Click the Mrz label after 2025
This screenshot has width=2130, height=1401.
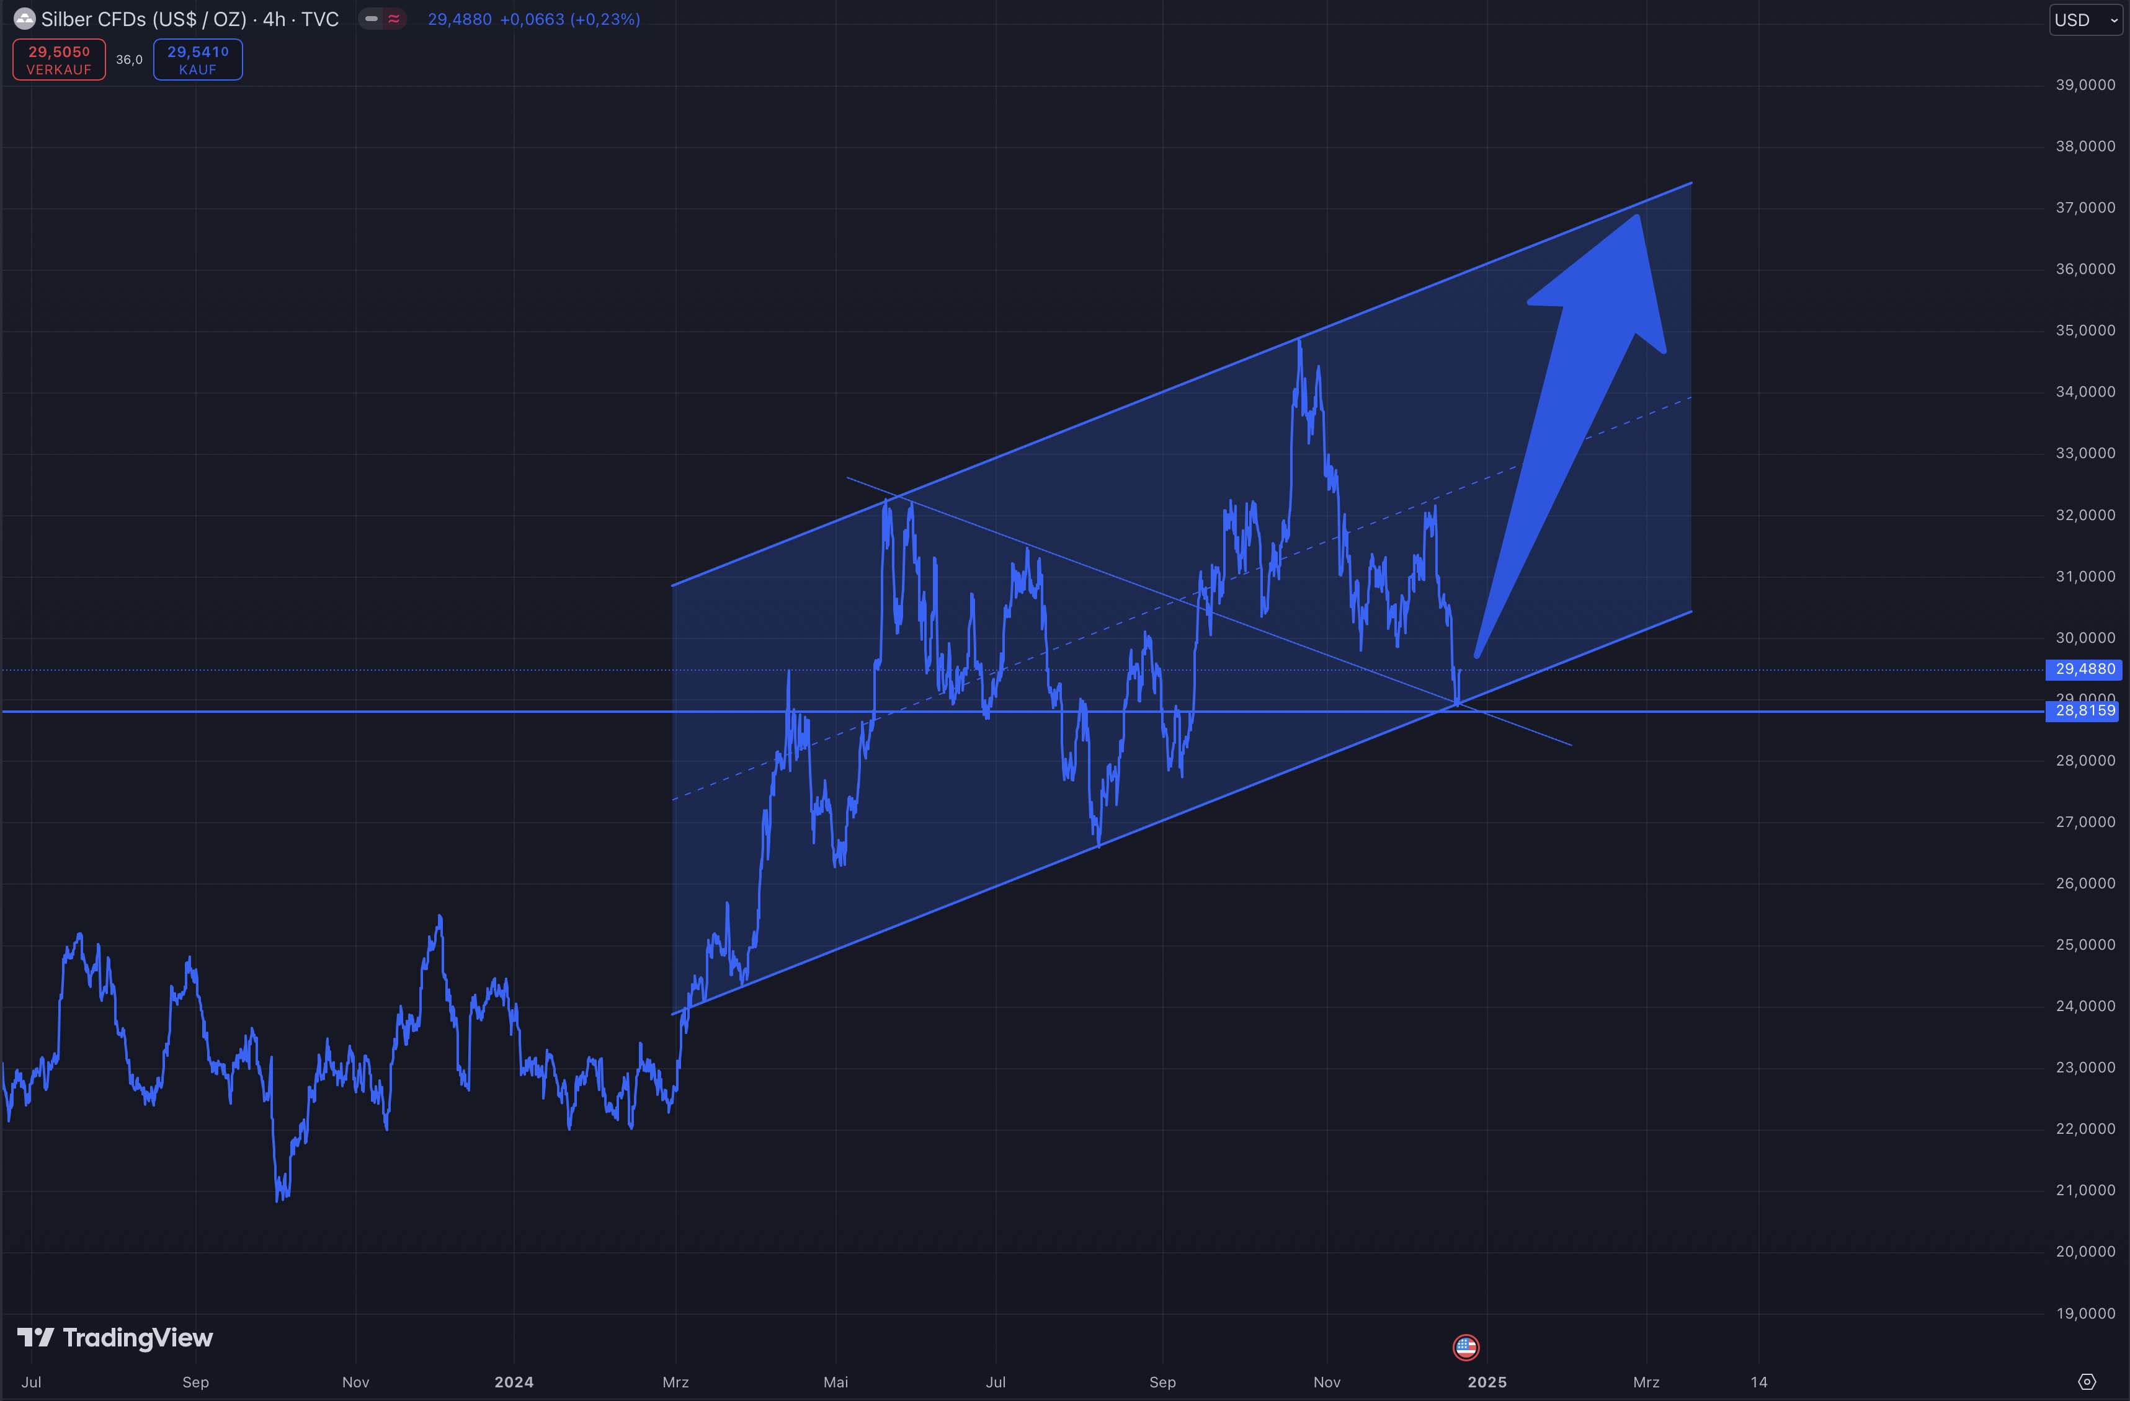1646,1382
